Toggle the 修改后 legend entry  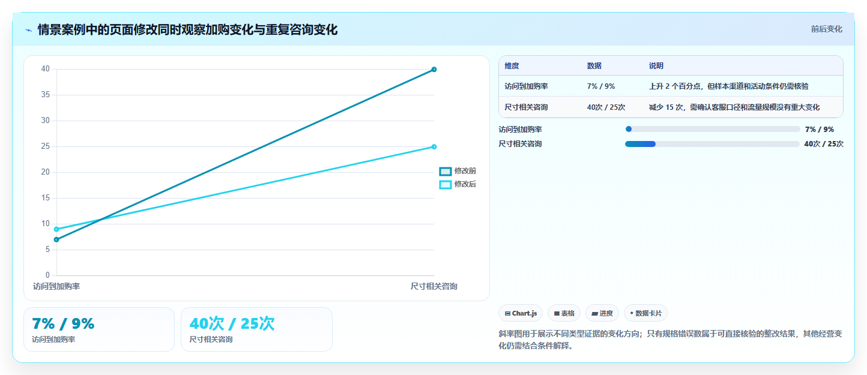[458, 184]
